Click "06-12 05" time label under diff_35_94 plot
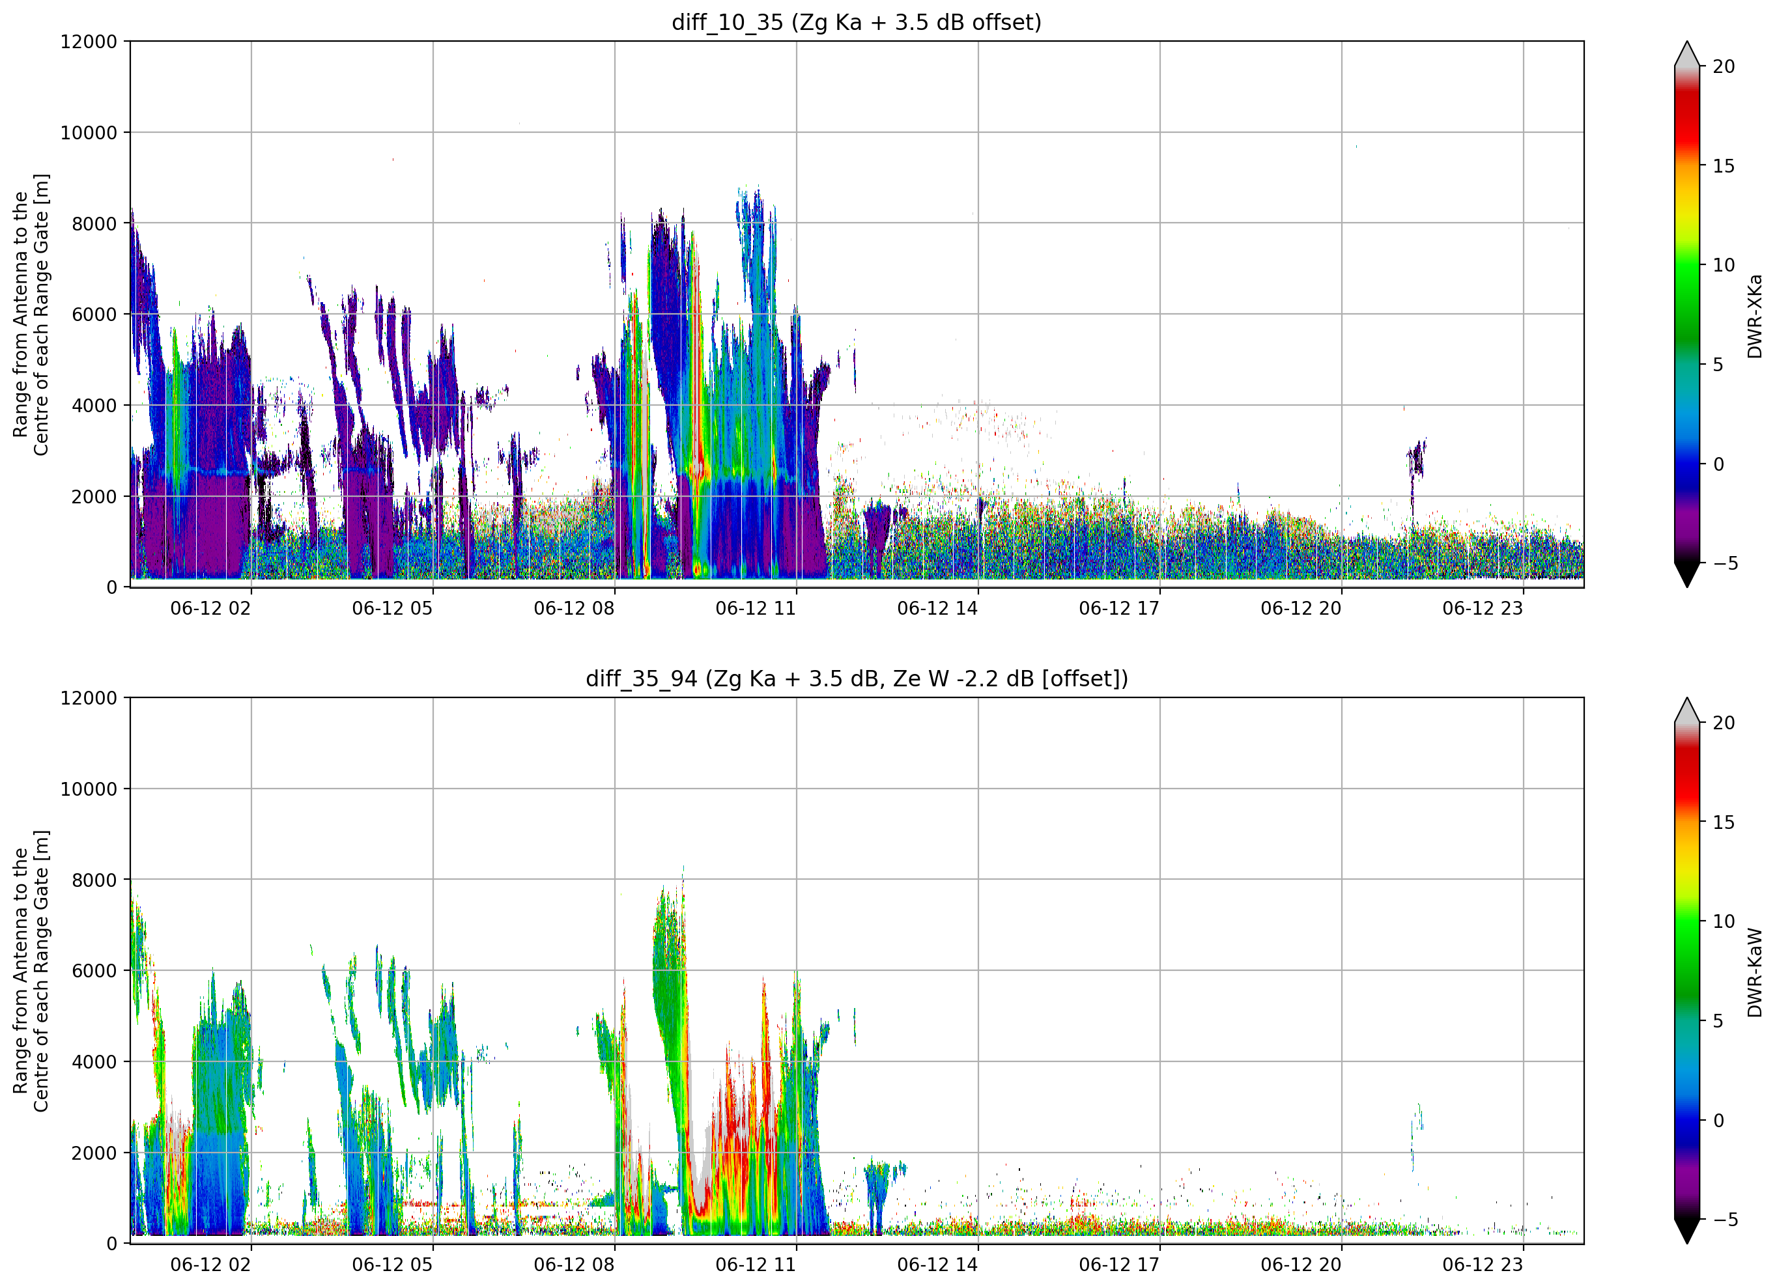This screenshot has width=1777, height=1288. [x=393, y=1265]
